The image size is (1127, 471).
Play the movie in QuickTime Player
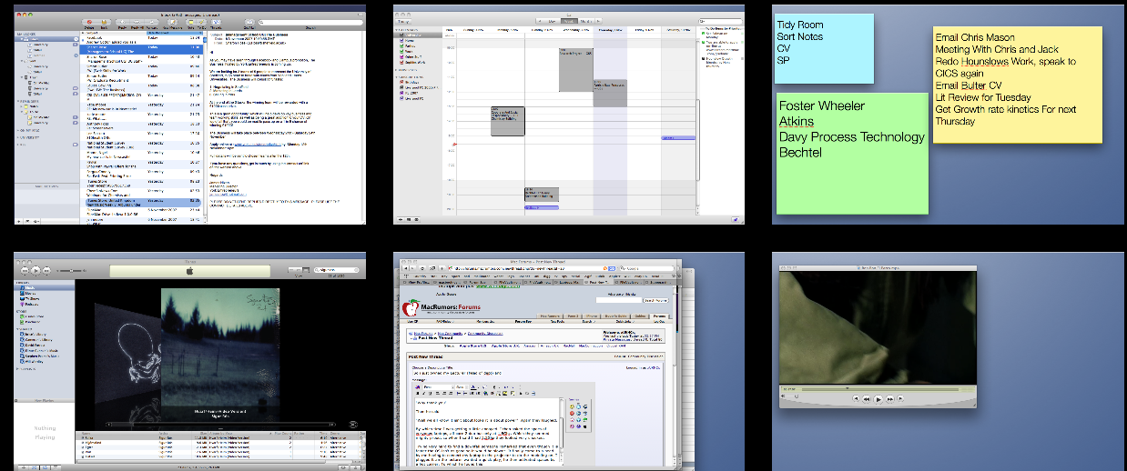[878, 399]
